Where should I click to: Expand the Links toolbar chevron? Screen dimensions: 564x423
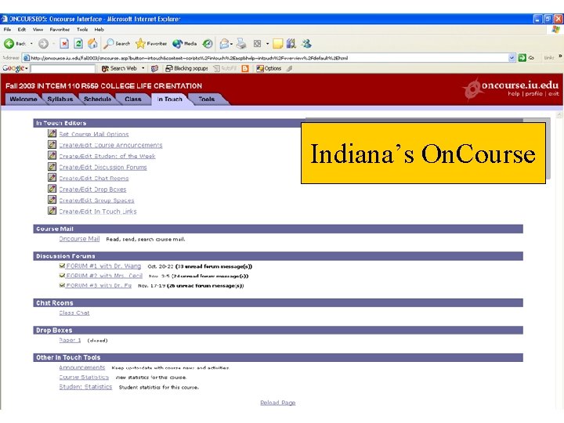tap(560, 56)
